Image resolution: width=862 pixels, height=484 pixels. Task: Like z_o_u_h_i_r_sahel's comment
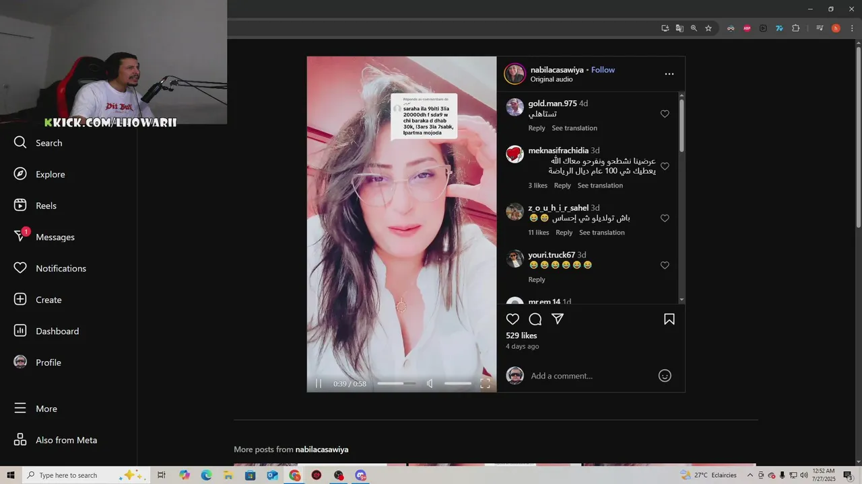click(665, 218)
